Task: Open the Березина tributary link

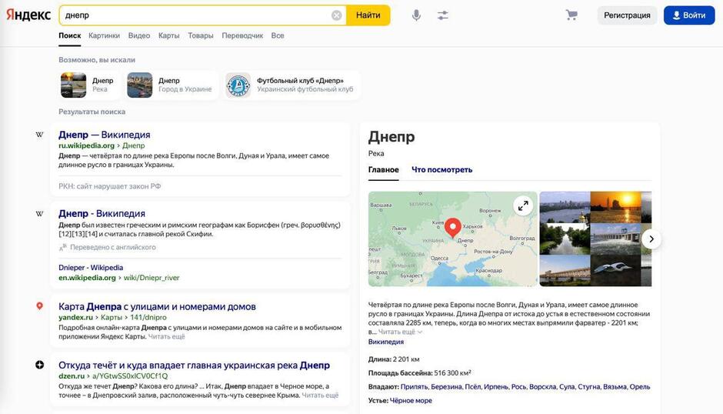Action: pyautogui.click(x=446, y=387)
